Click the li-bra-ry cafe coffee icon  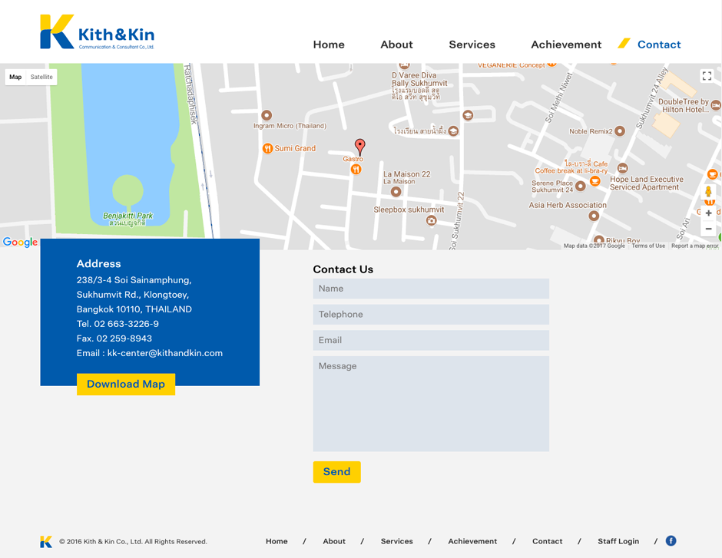[x=595, y=181]
